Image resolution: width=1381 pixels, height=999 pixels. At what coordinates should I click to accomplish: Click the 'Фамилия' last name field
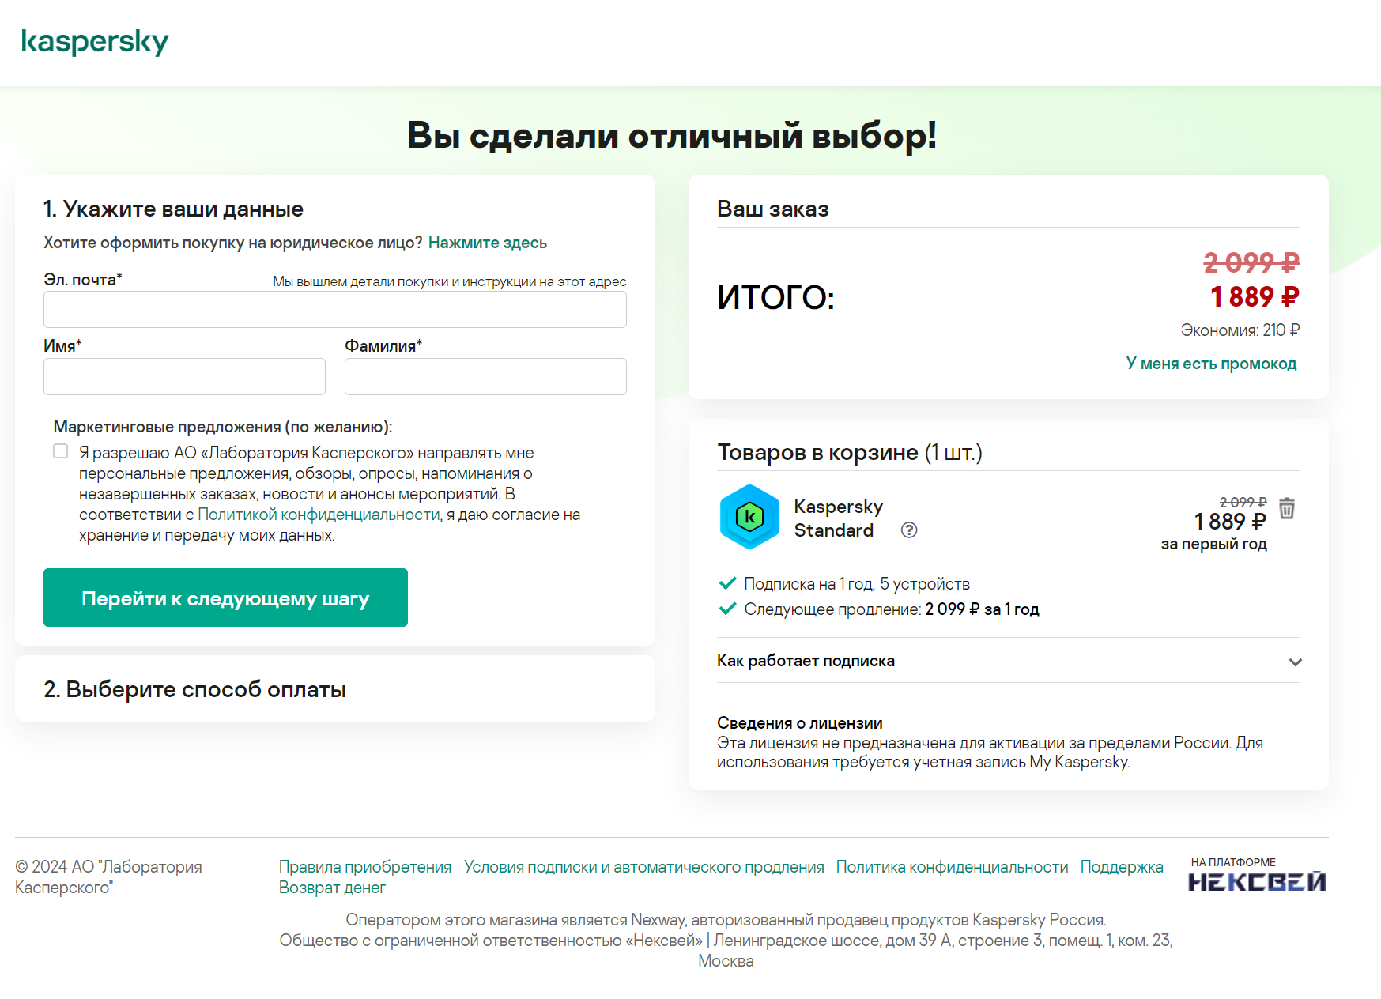tap(485, 377)
